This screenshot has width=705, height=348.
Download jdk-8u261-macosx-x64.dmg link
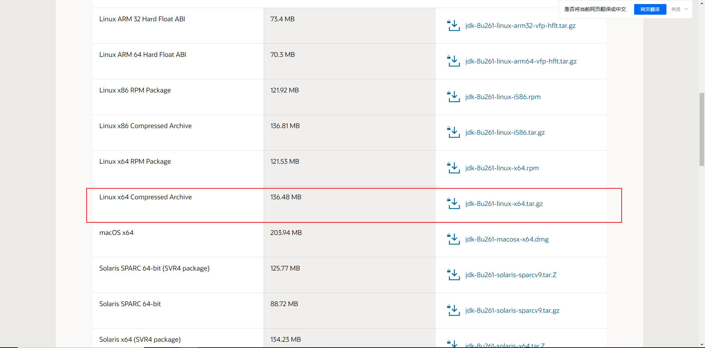pyautogui.click(x=507, y=239)
